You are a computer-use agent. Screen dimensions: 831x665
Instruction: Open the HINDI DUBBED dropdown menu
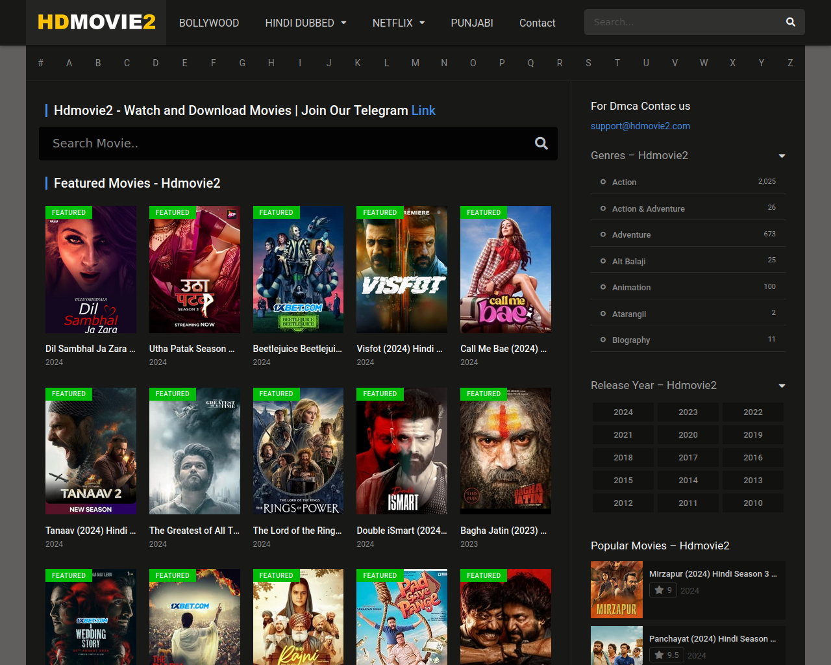(x=306, y=23)
